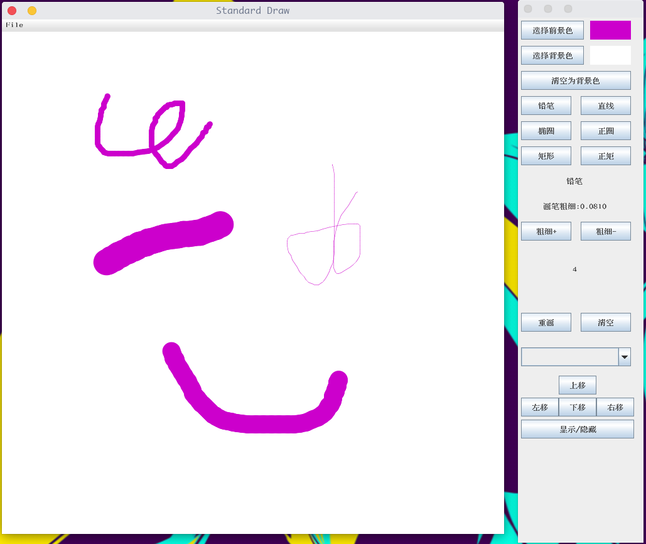The image size is (646, 544).
Task: Click the white background color swatch
Action: coord(610,55)
